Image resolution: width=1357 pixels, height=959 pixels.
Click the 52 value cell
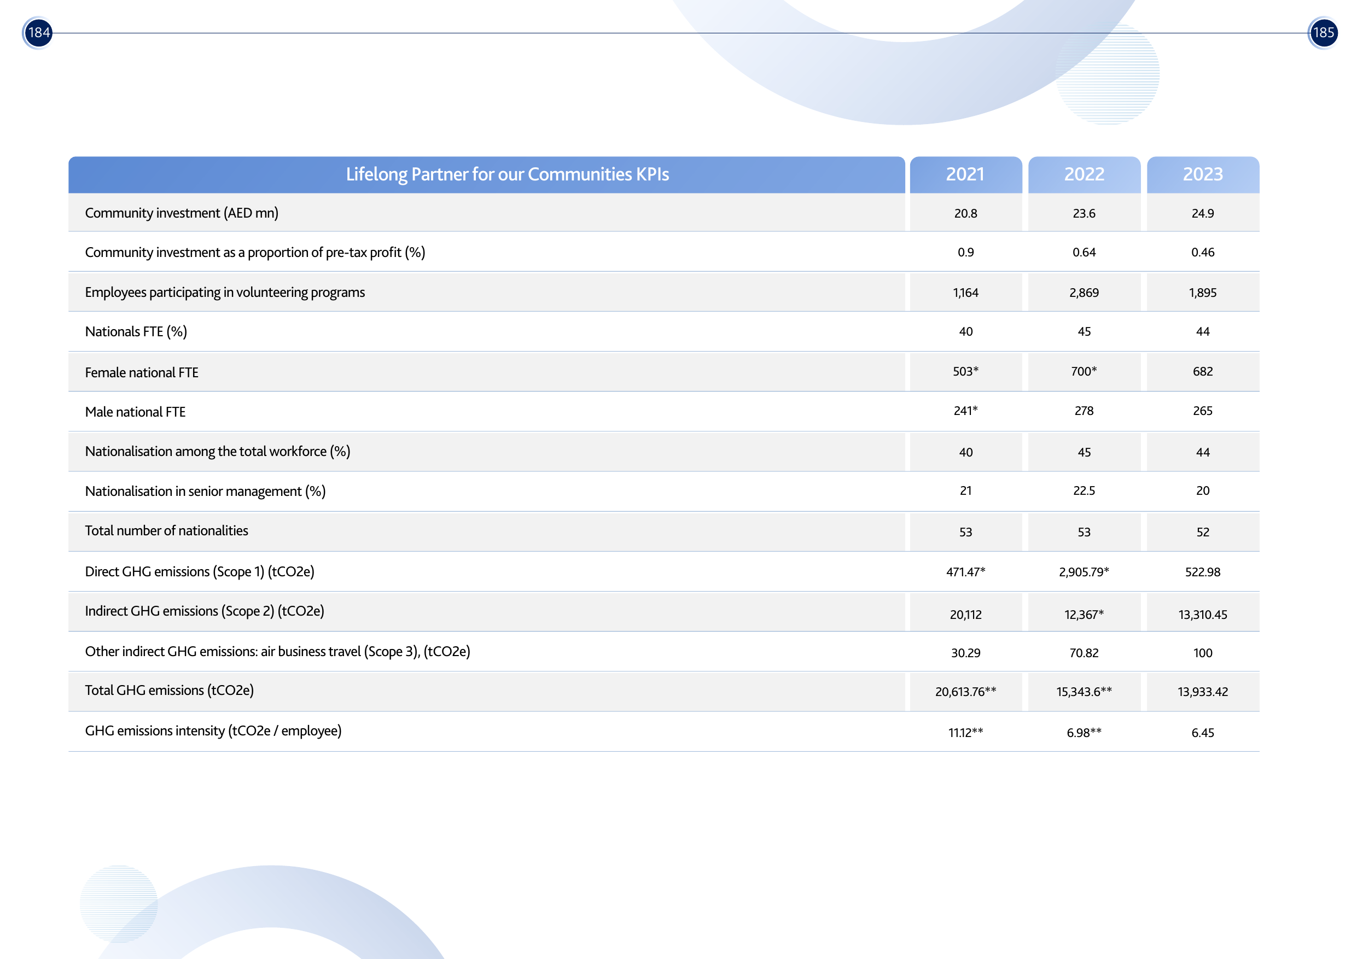(x=1203, y=532)
